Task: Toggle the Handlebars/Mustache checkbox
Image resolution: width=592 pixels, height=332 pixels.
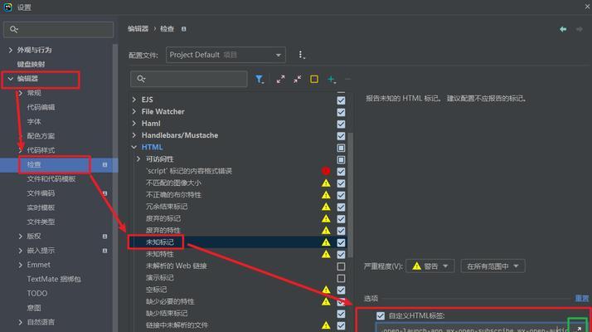Action: (341, 136)
